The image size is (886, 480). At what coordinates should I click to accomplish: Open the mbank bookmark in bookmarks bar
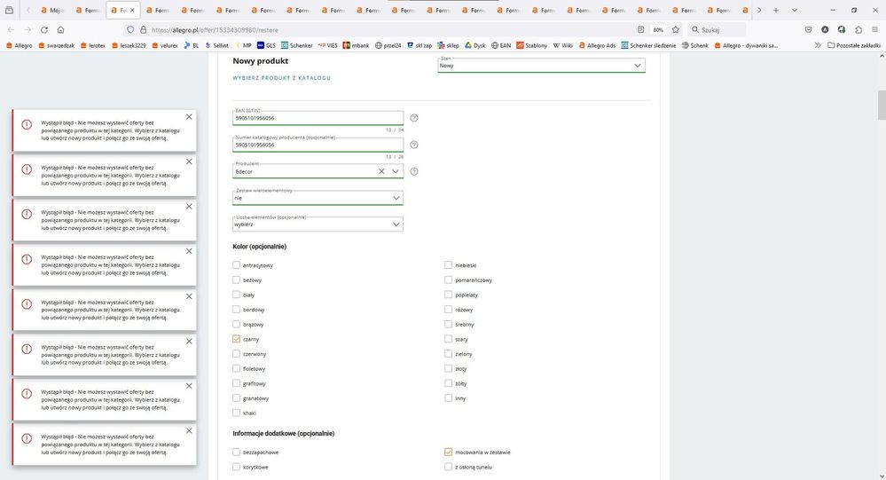point(355,44)
